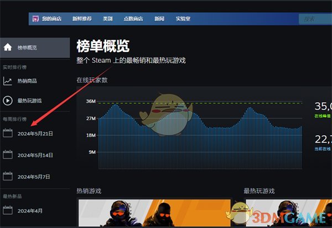Click the 最热玩游戏 section heading above banner
This screenshot has height=228, width=332.
(x=259, y=191)
